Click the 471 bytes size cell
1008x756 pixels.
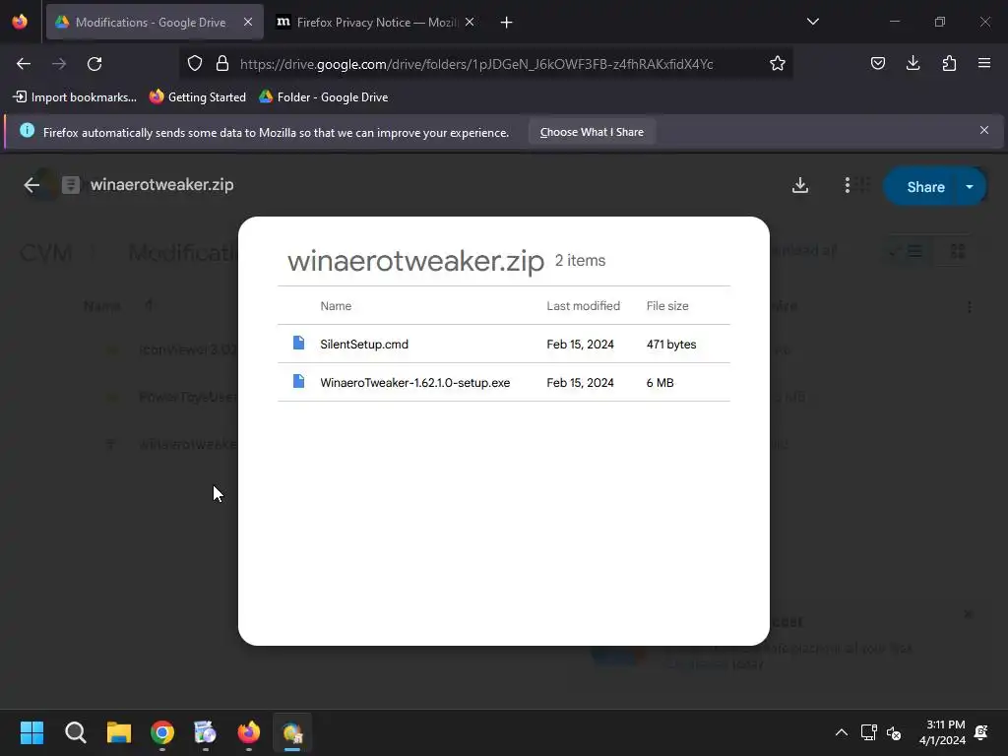click(x=671, y=344)
